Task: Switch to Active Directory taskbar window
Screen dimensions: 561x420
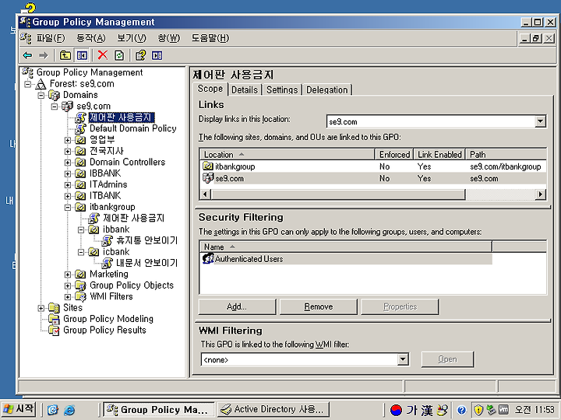Action: [273, 409]
